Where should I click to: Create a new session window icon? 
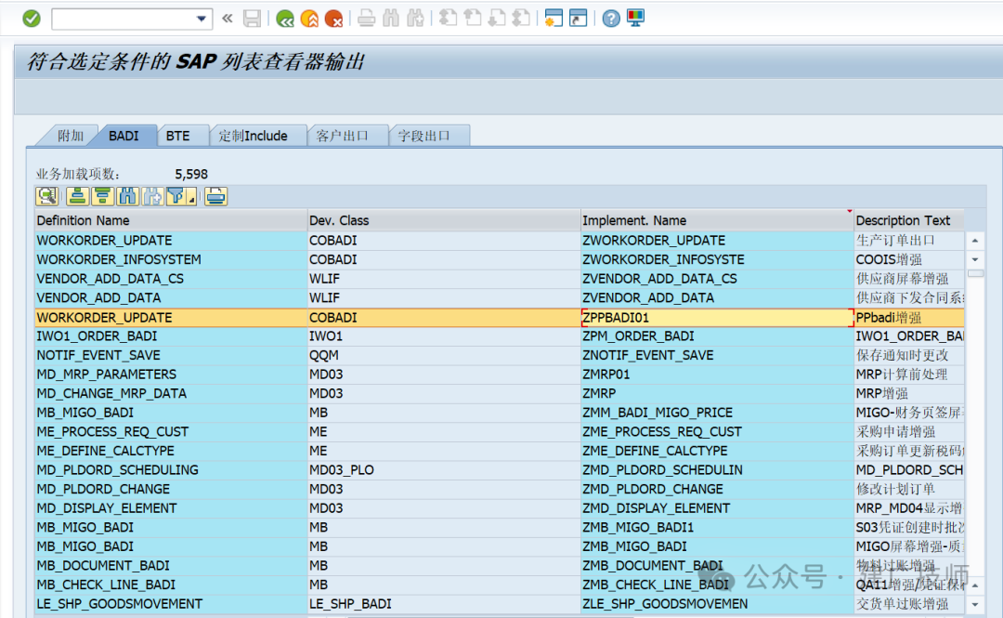pos(554,18)
